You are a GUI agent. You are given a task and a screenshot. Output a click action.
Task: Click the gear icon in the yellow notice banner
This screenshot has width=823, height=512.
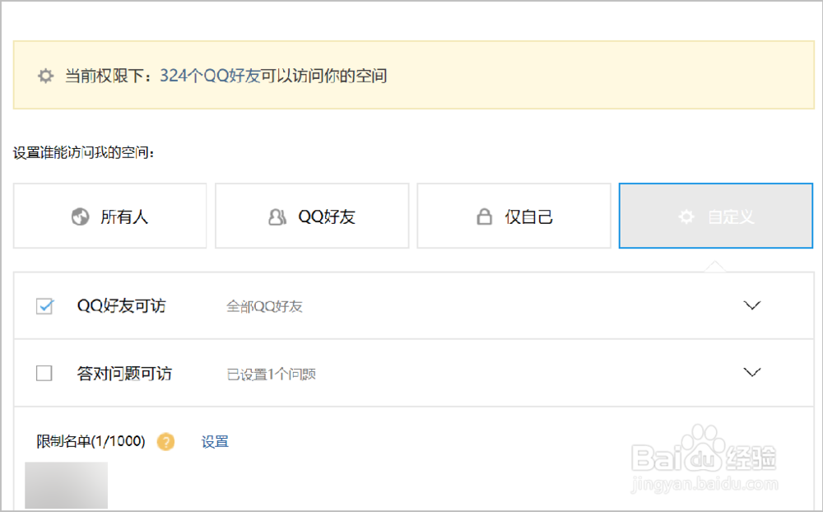pyautogui.click(x=45, y=75)
